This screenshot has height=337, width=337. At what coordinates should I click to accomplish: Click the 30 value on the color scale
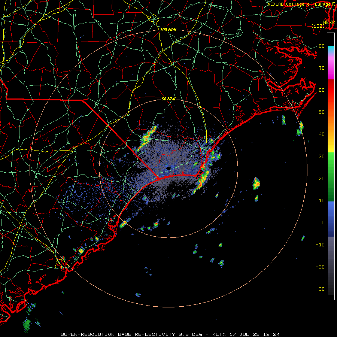point(322,157)
